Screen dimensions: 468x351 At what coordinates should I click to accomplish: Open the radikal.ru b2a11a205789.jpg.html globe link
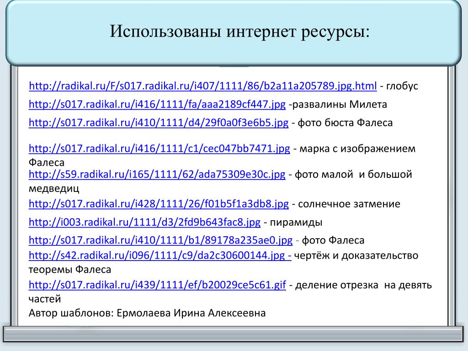click(x=202, y=86)
